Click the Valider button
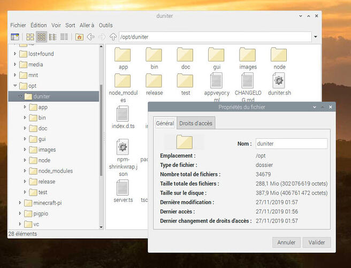 pos(317,242)
